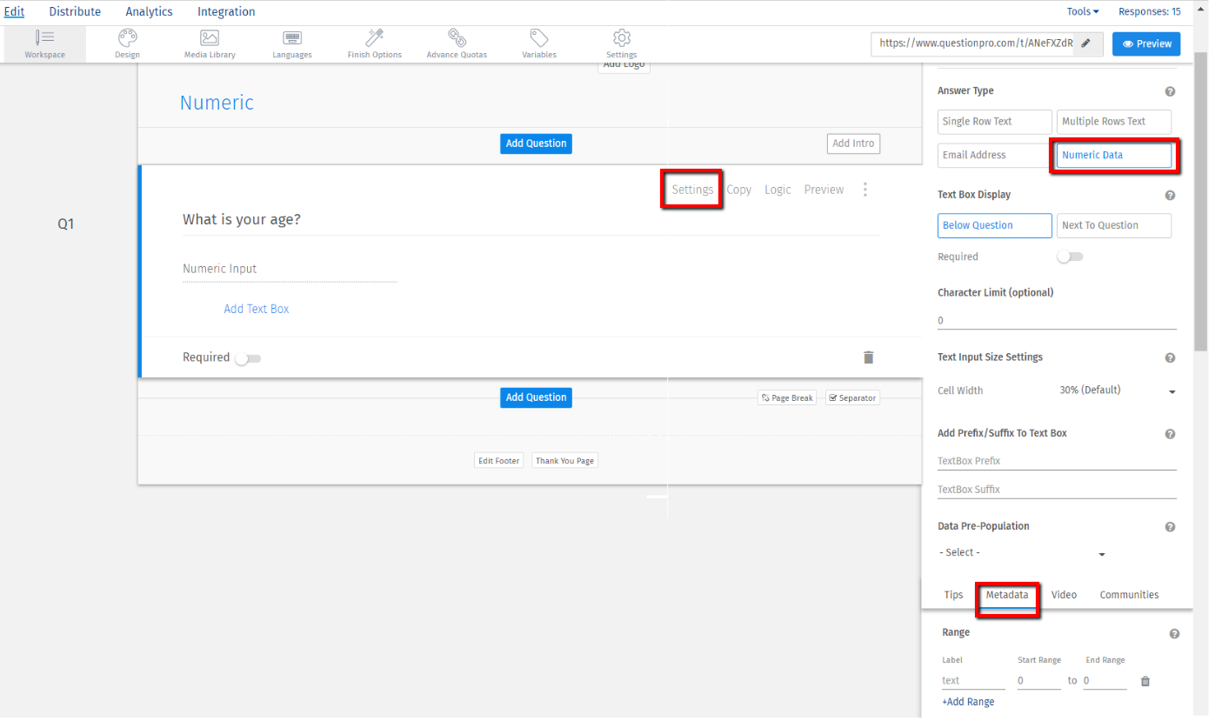The height and width of the screenshot is (721, 1215).
Task: Turn on Required in the right panel
Action: coord(1069,256)
